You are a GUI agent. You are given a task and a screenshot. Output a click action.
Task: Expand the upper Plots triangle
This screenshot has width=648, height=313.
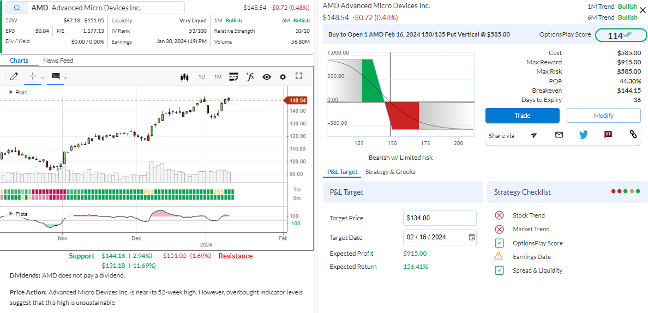[x=11, y=93]
